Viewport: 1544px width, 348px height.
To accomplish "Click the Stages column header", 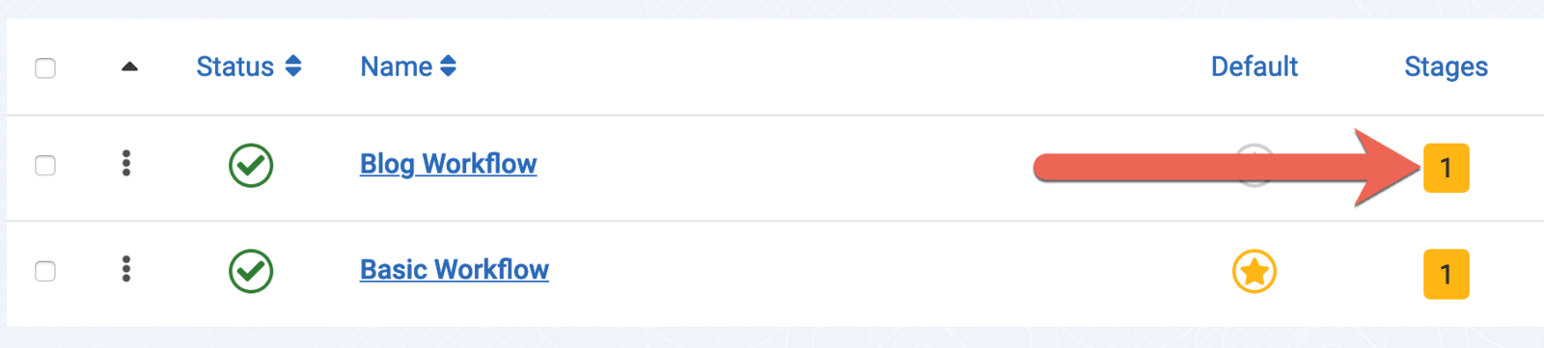I will (1446, 67).
